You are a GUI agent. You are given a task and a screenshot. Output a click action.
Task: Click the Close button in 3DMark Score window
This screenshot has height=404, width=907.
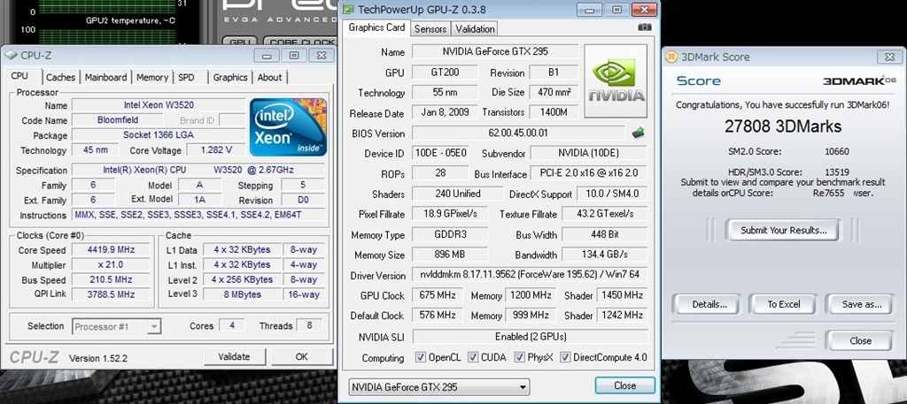pyautogui.click(x=860, y=340)
